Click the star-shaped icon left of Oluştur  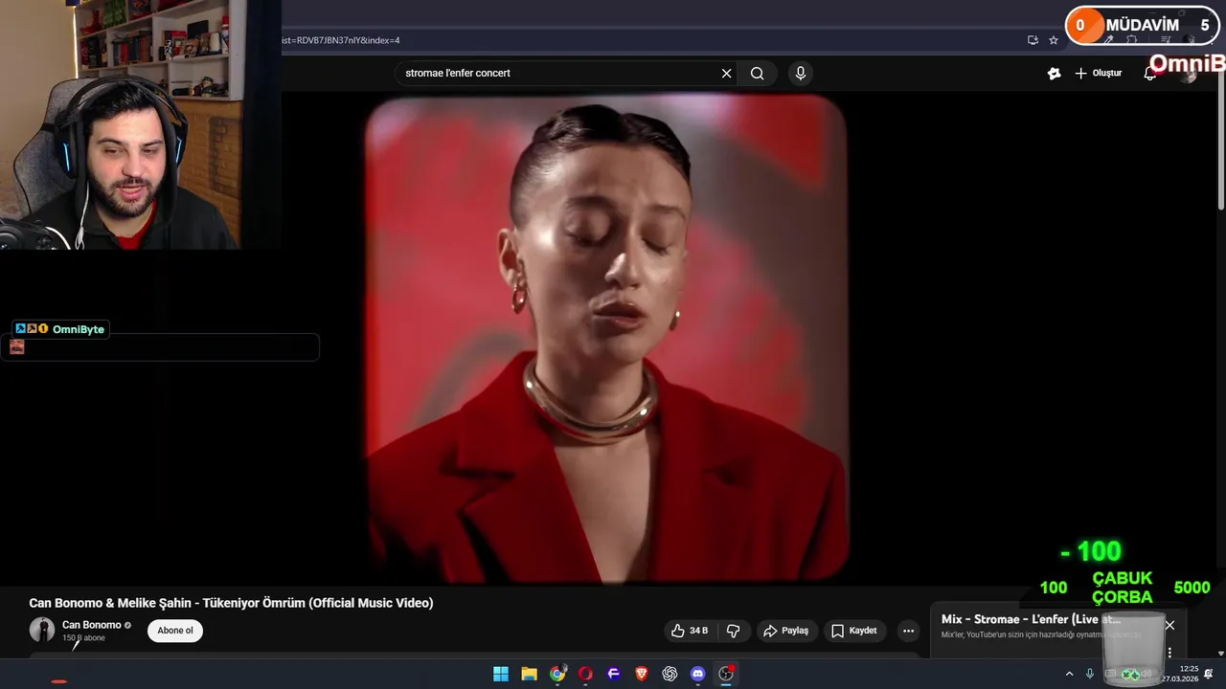click(x=1054, y=74)
